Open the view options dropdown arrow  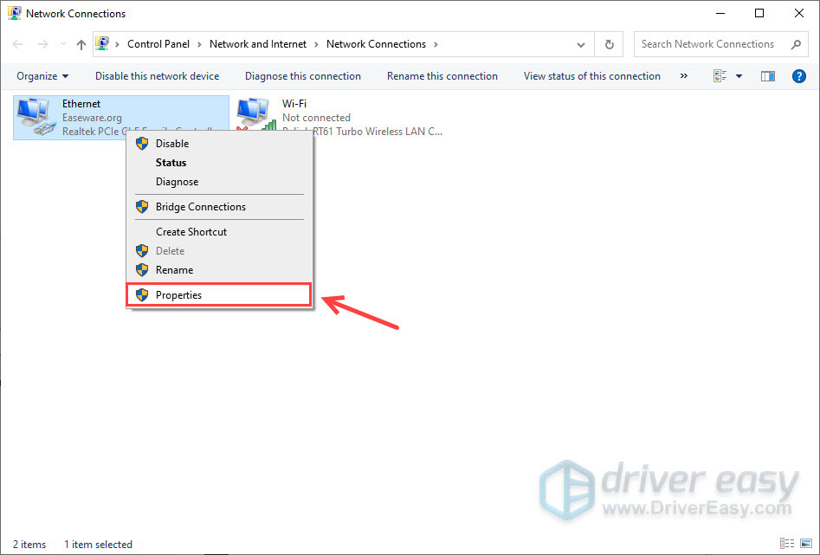[x=739, y=76]
